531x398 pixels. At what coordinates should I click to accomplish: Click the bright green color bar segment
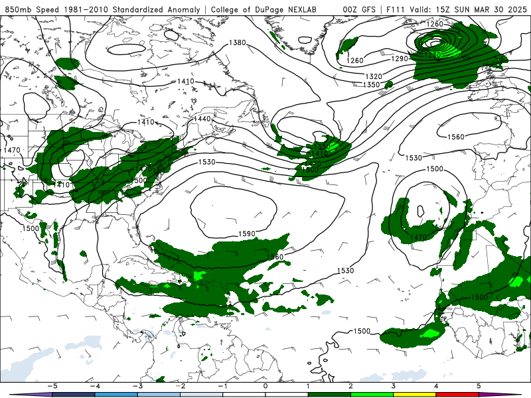372,395
